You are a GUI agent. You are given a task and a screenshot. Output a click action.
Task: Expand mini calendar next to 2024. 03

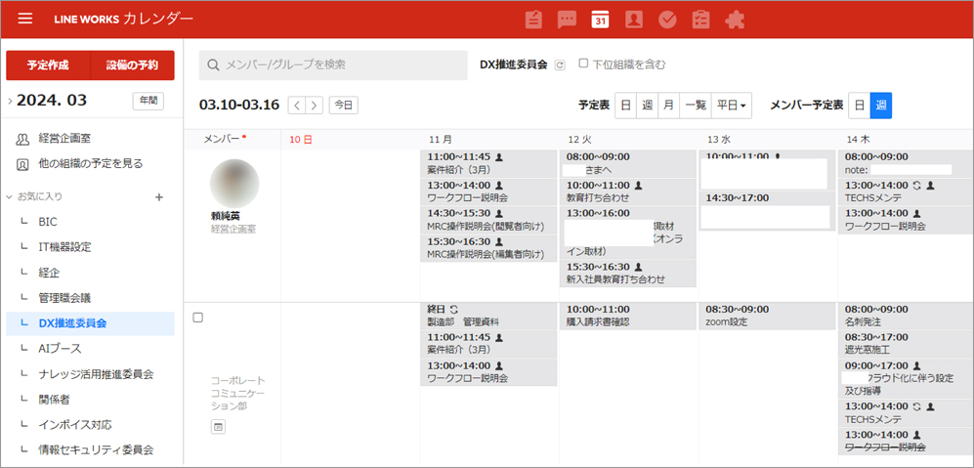pos(10,101)
